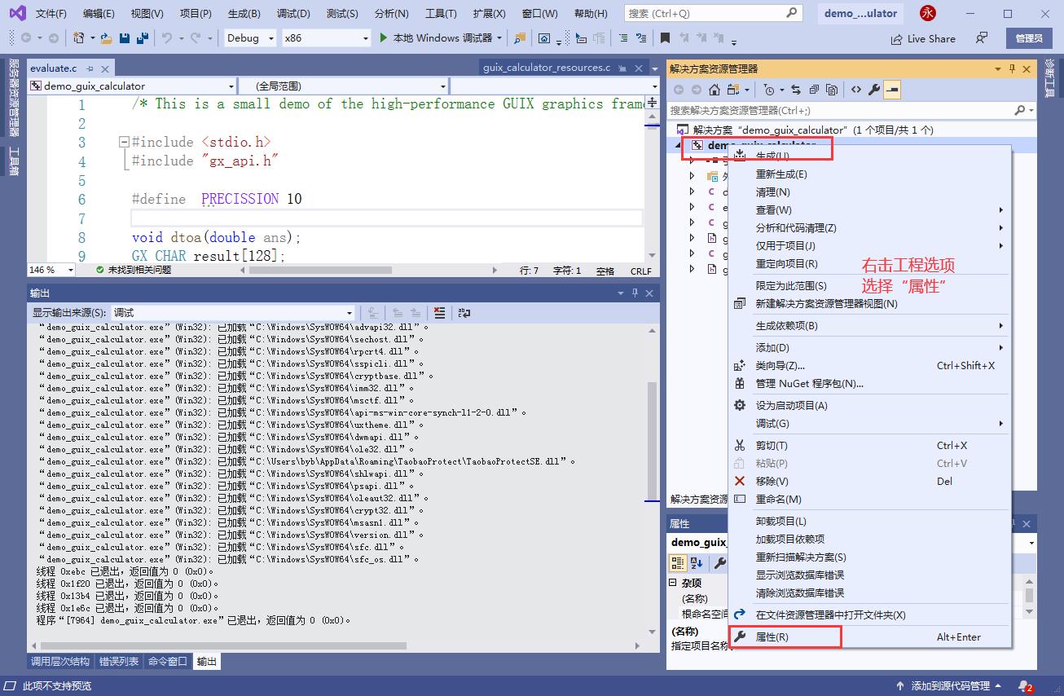Click the New Project toolbar icon
The width and height of the screenshot is (1064, 696).
click(x=79, y=38)
